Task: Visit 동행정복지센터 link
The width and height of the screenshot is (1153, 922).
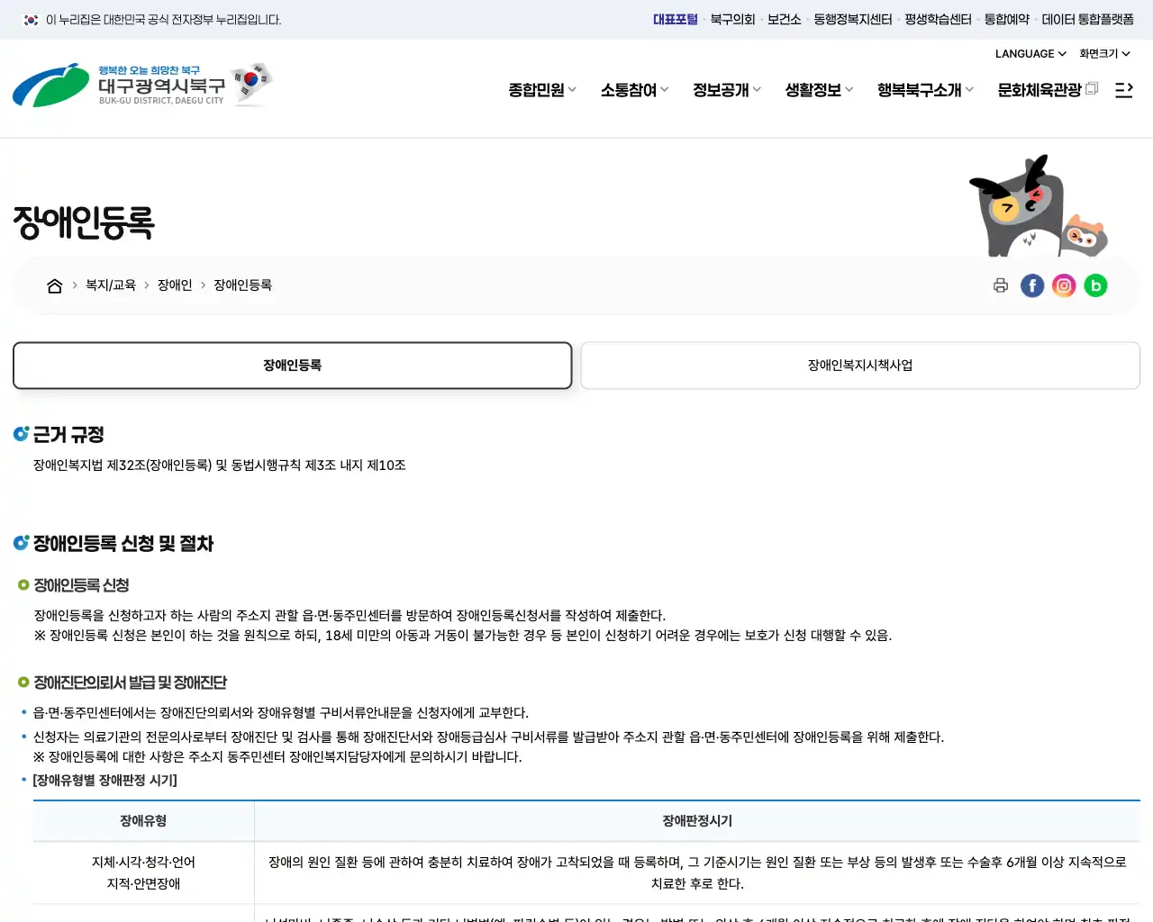Action: [853, 19]
